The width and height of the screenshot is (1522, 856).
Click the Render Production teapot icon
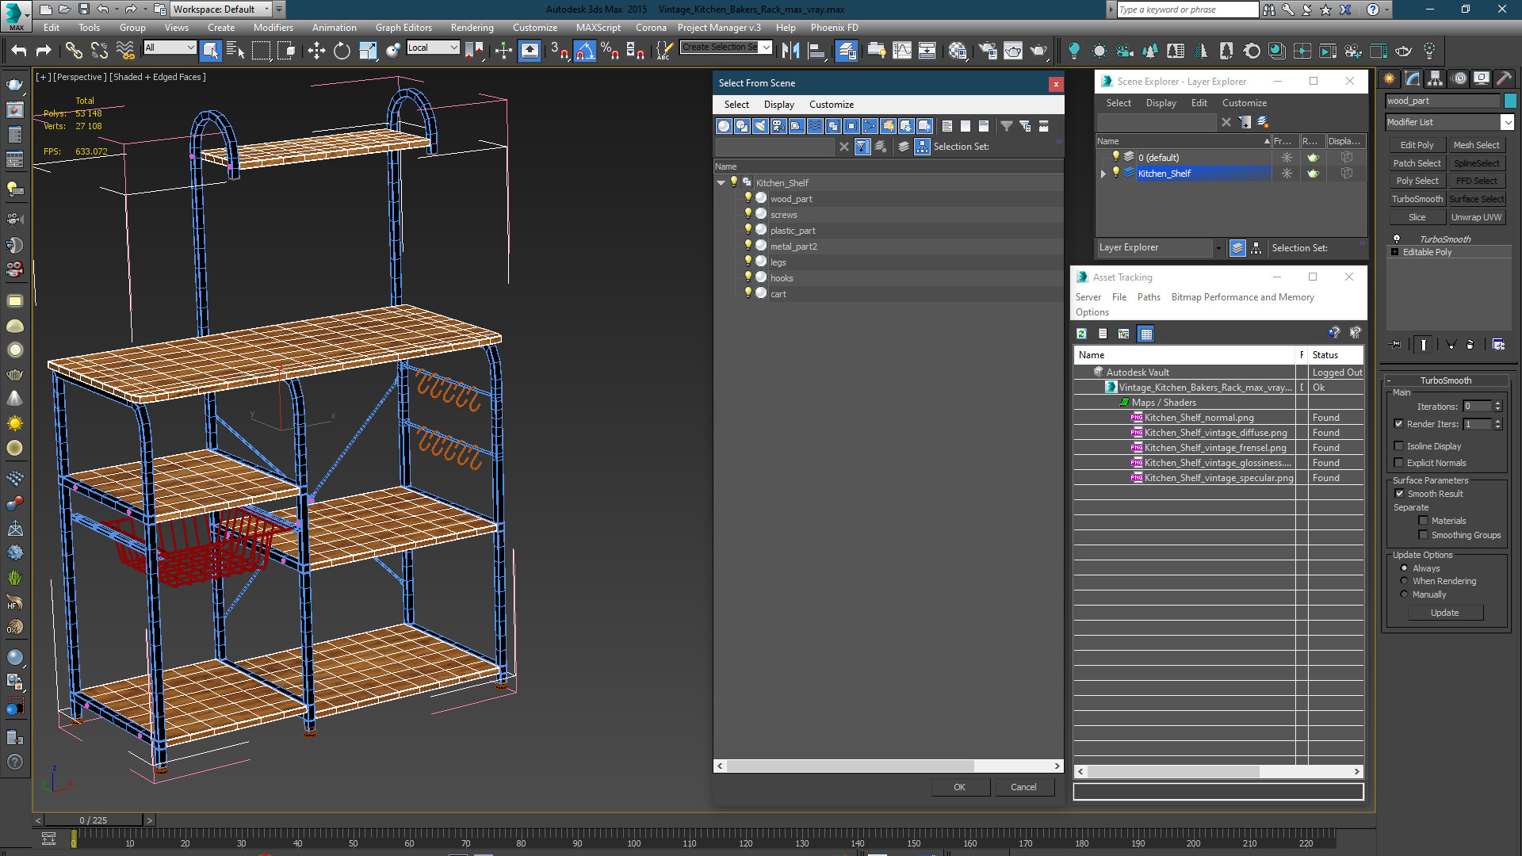point(1038,51)
